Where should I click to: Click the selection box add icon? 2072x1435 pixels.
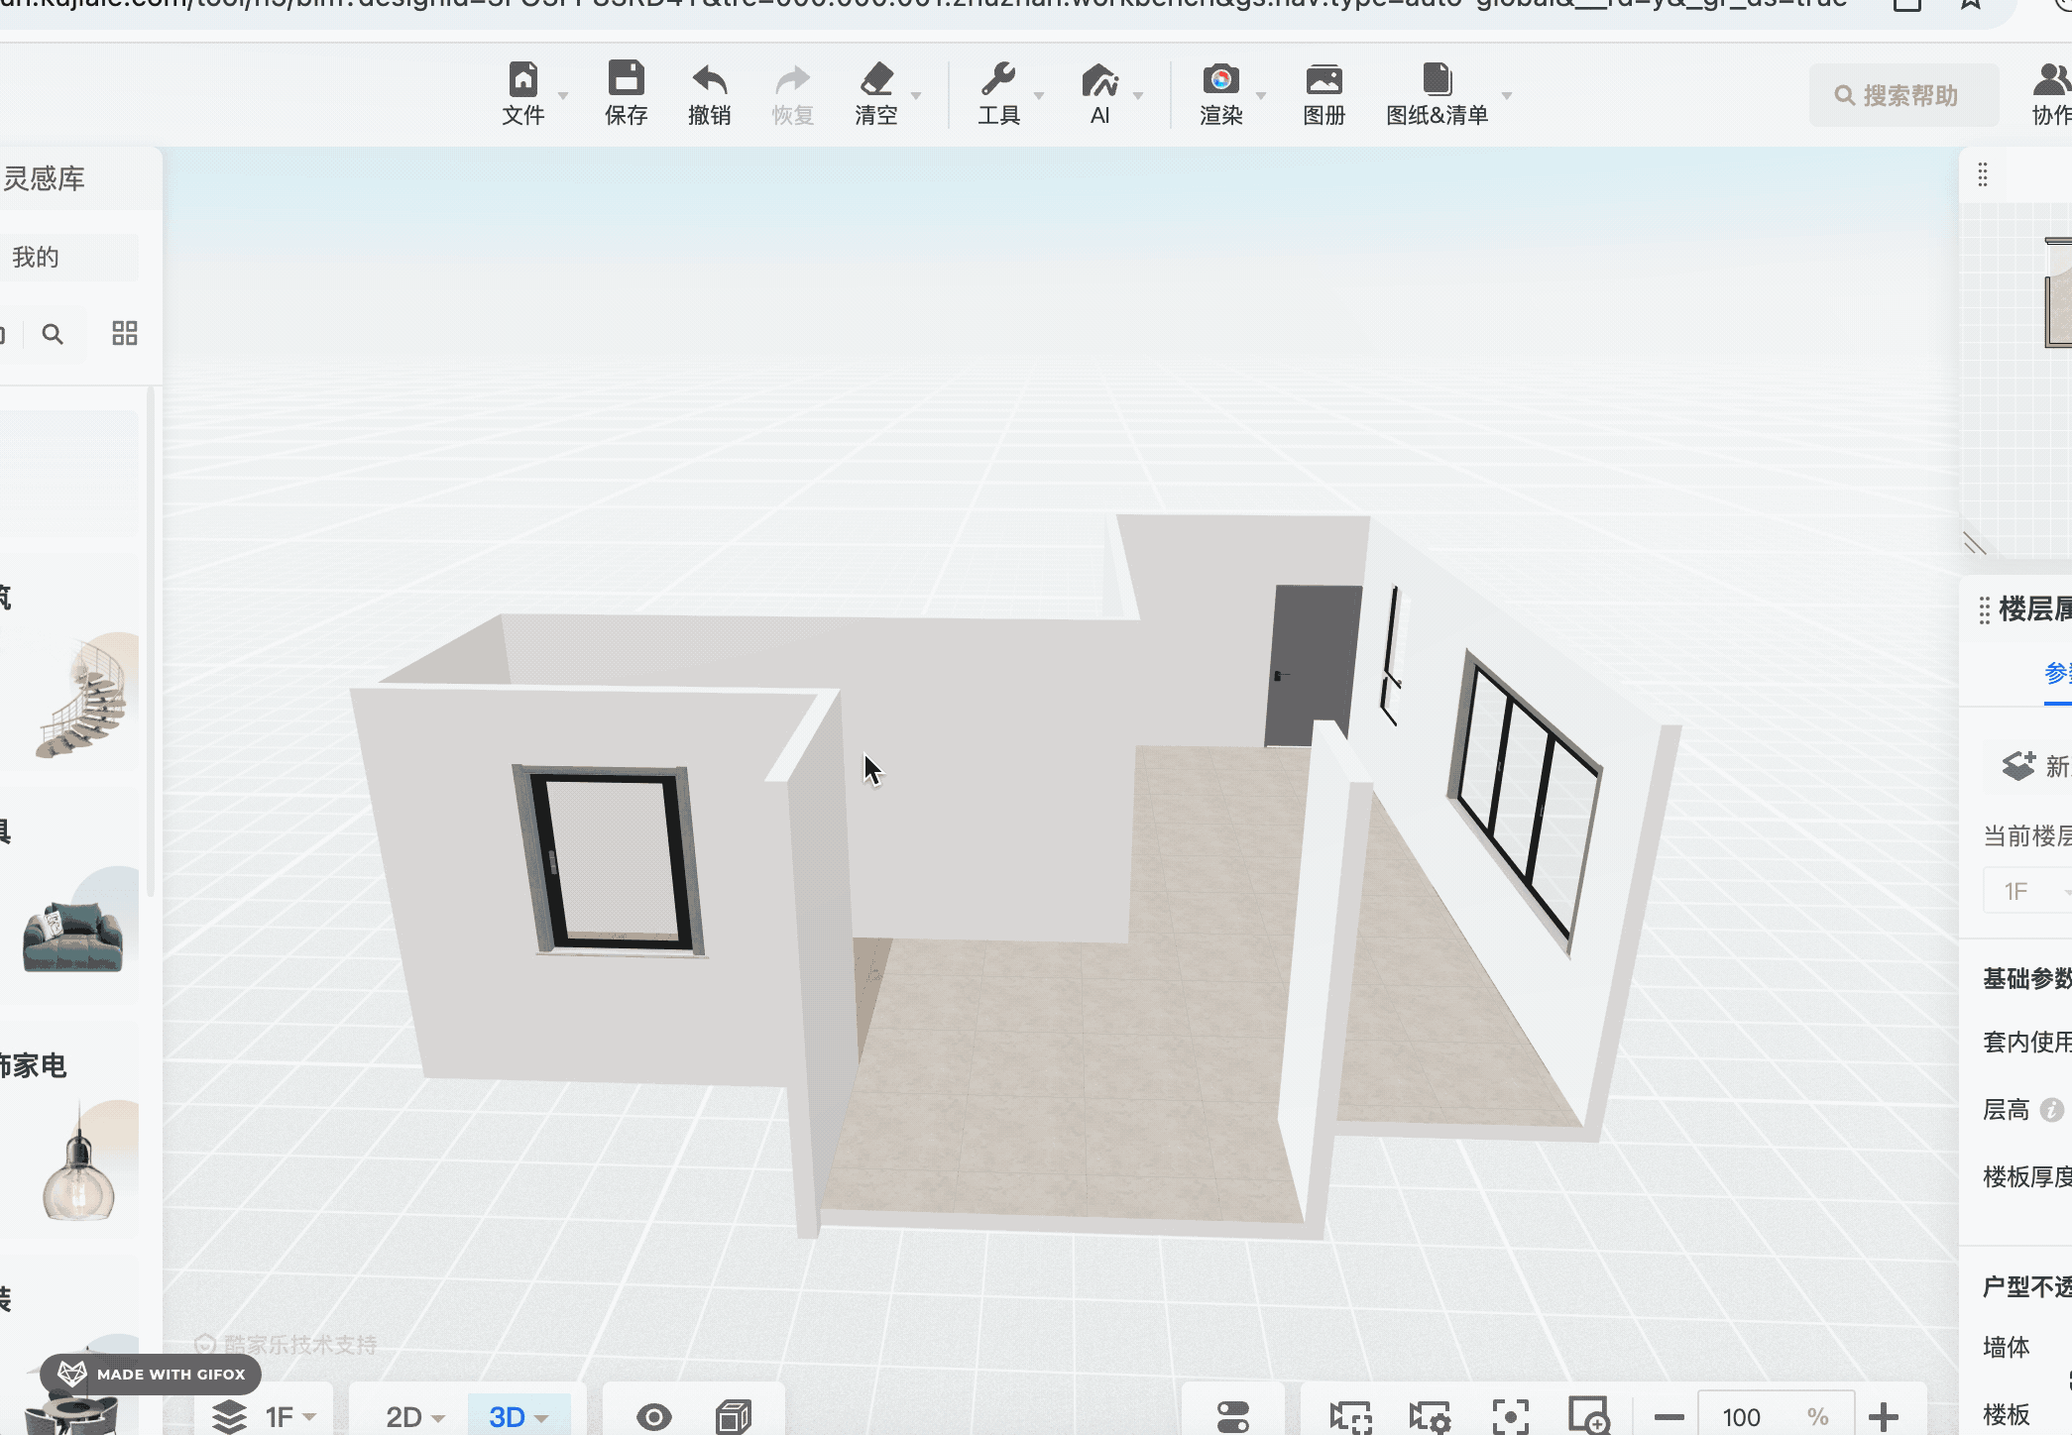click(x=1350, y=1417)
